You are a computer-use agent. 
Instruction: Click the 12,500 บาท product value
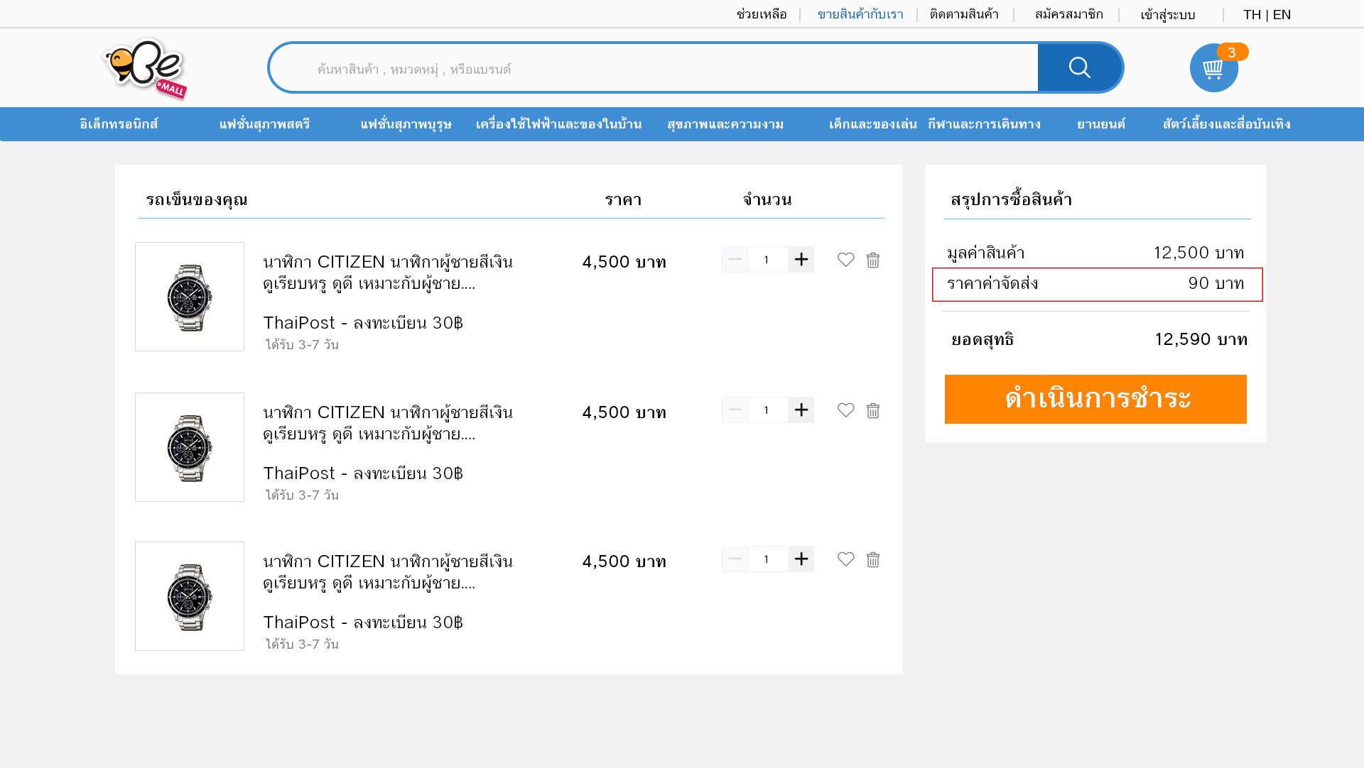(x=1198, y=253)
